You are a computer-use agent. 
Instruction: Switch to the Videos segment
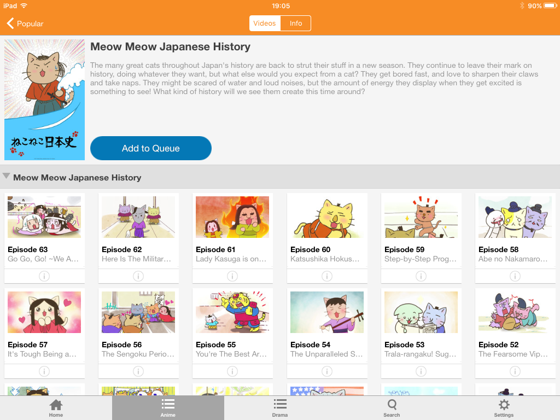(265, 23)
